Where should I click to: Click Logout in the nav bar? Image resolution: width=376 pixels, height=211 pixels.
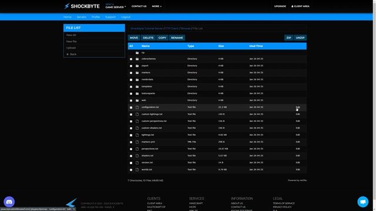click(126, 17)
